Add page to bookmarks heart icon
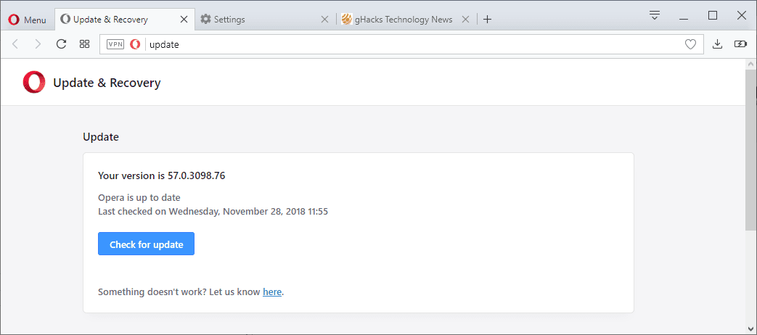Viewport: 757px width, 335px height. [x=690, y=44]
